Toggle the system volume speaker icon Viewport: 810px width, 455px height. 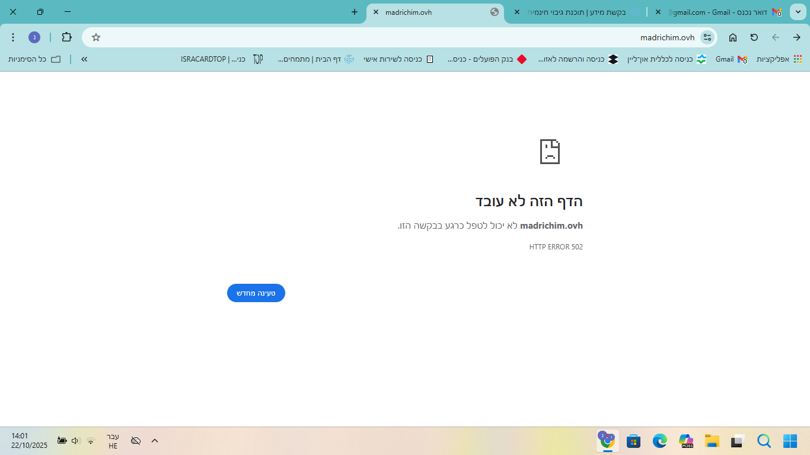pos(76,441)
